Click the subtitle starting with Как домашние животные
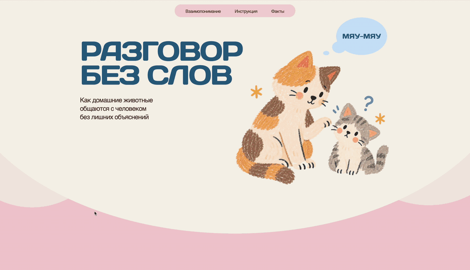Viewport: 470px width, 270px height. [116, 109]
